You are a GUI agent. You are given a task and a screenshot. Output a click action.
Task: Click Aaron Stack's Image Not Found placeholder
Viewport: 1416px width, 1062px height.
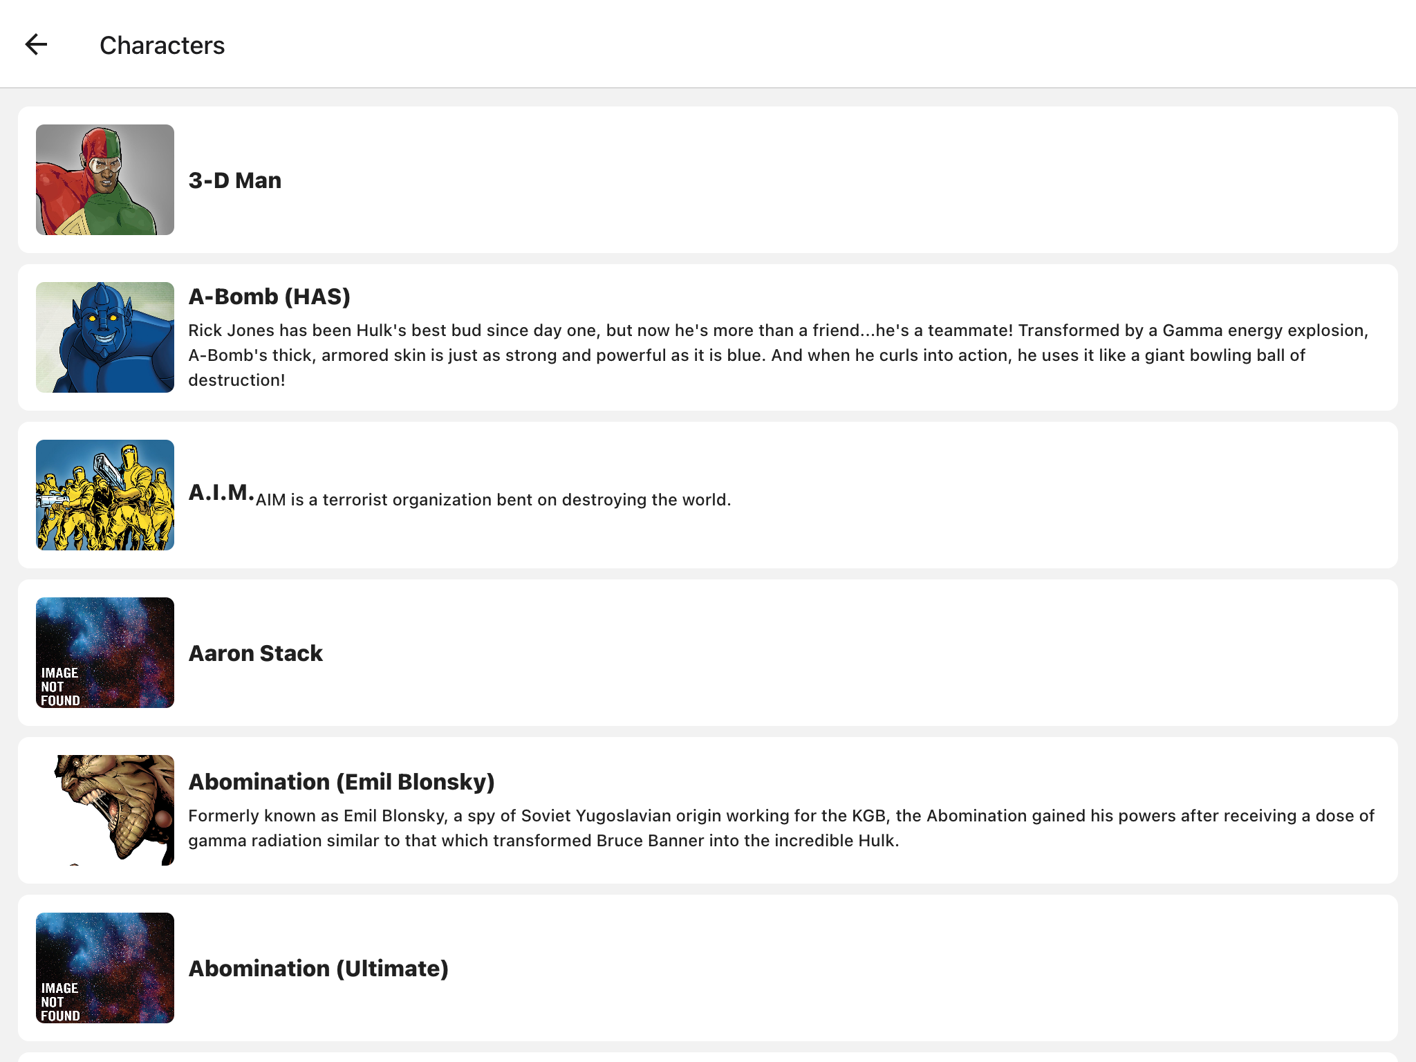pyautogui.click(x=105, y=653)
